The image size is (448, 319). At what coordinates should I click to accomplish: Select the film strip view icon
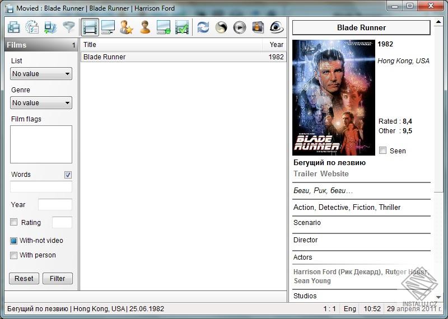click(90, 27)
